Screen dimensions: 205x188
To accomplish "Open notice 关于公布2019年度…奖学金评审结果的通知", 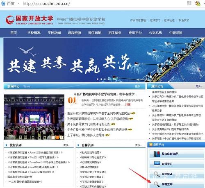I will coord(178,99).
